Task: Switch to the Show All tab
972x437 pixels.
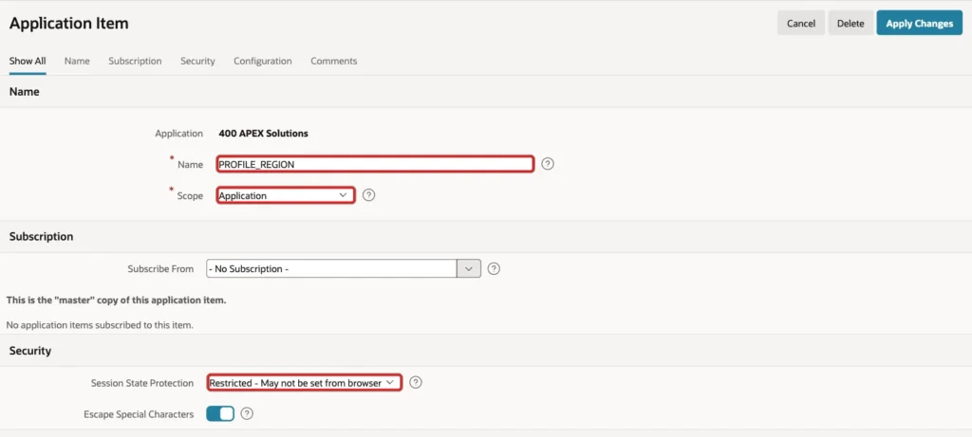Action: click(28, 62)
